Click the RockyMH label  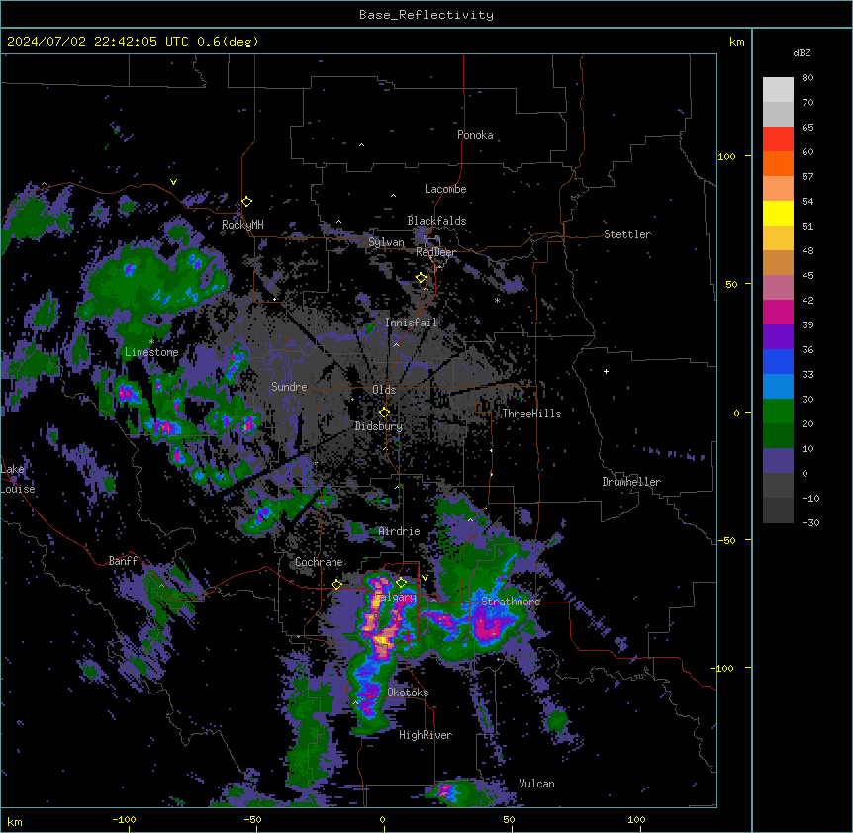coord(242,225)
